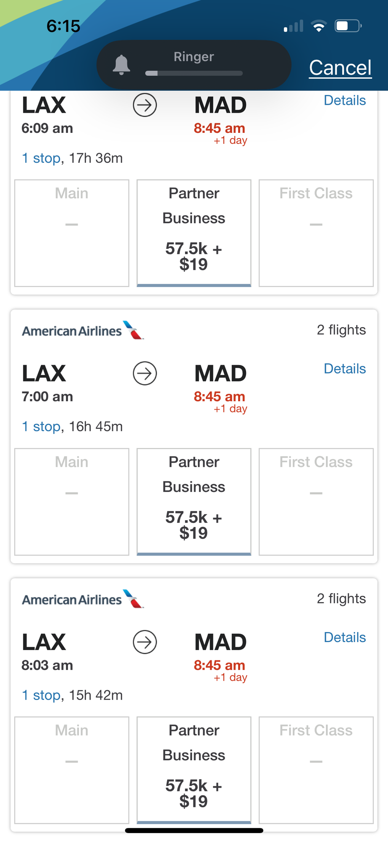Tap the battery status icon
Screen dimensions: 388x841
tap(348, 26)
